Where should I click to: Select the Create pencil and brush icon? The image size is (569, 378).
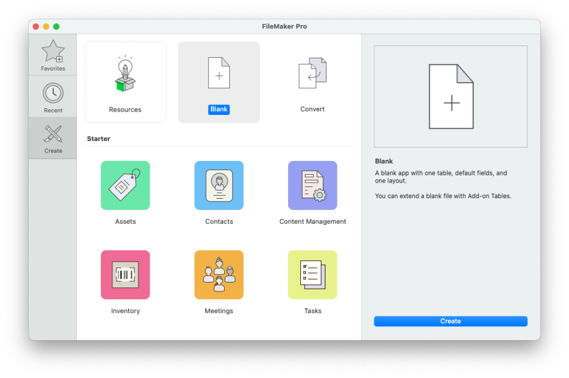tap(53, 134)
